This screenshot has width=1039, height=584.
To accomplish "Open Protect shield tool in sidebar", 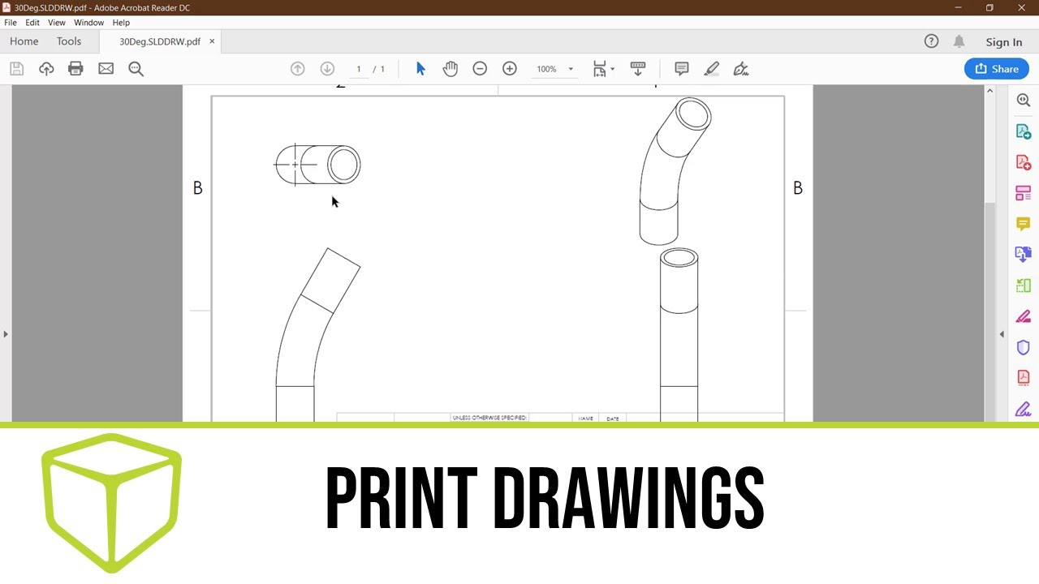I will pos(1024,347).
